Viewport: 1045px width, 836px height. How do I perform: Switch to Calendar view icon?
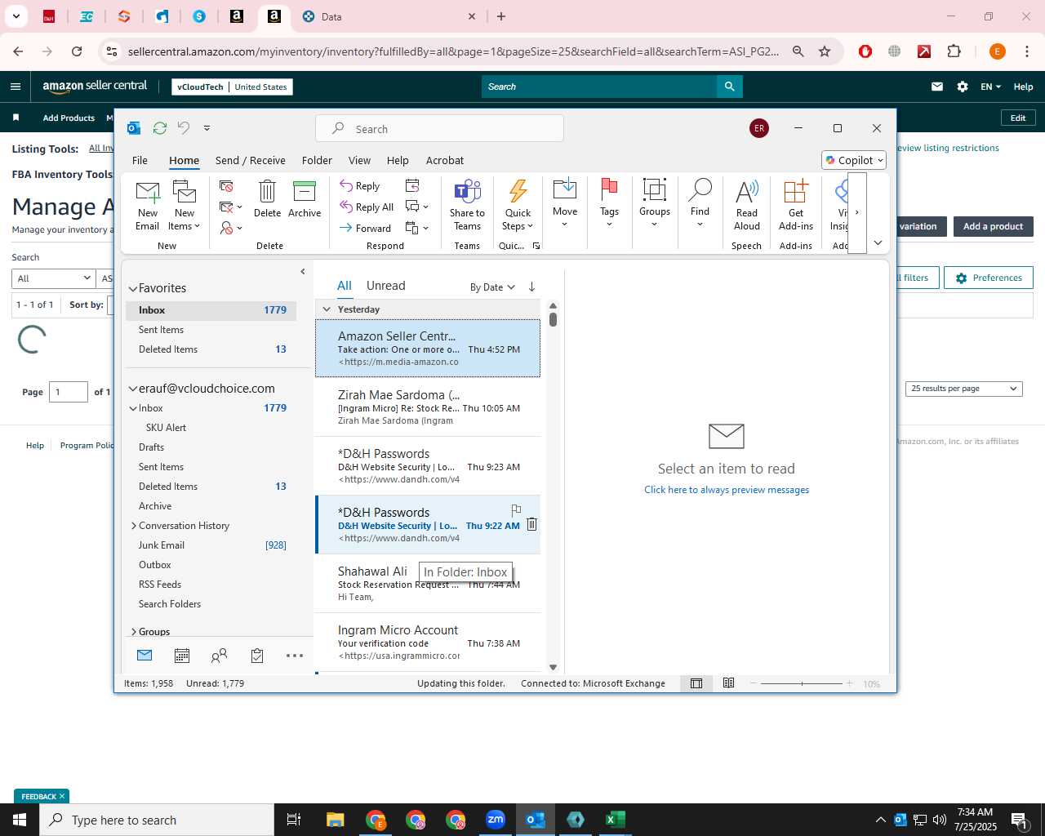coord(182,656)
